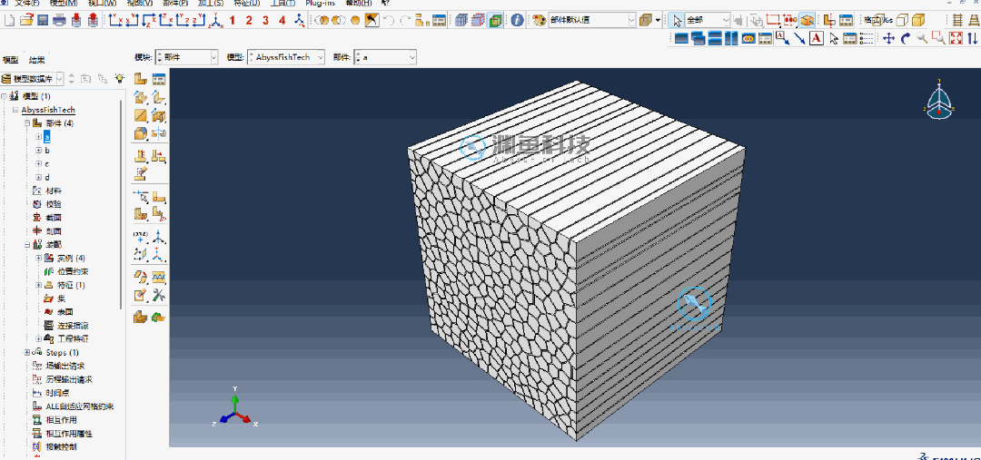Select the rotate view tool

pos(906,39)
